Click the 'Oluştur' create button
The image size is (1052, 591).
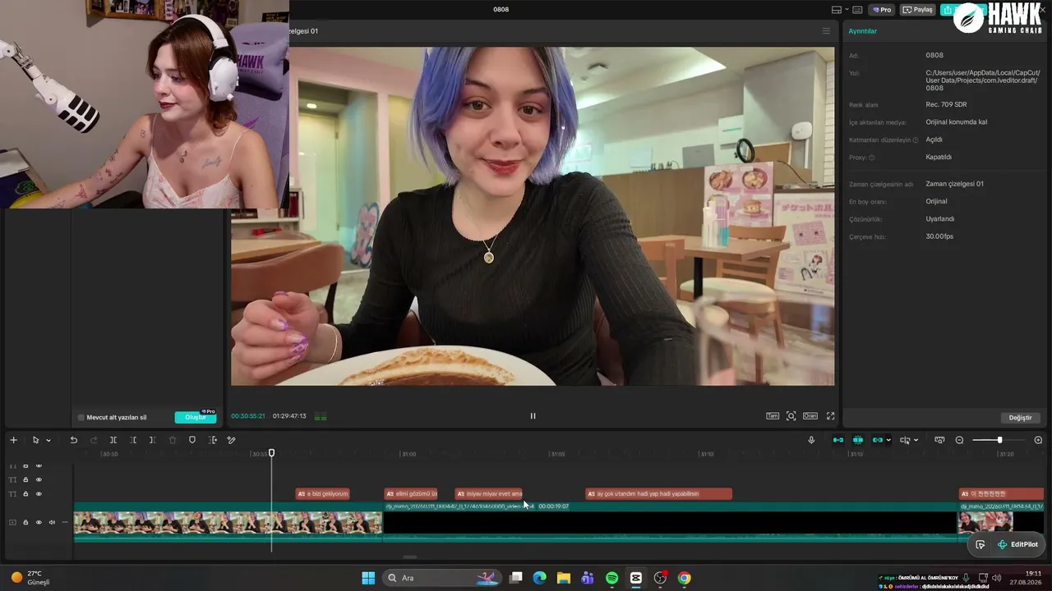click(x=196, y=417)
